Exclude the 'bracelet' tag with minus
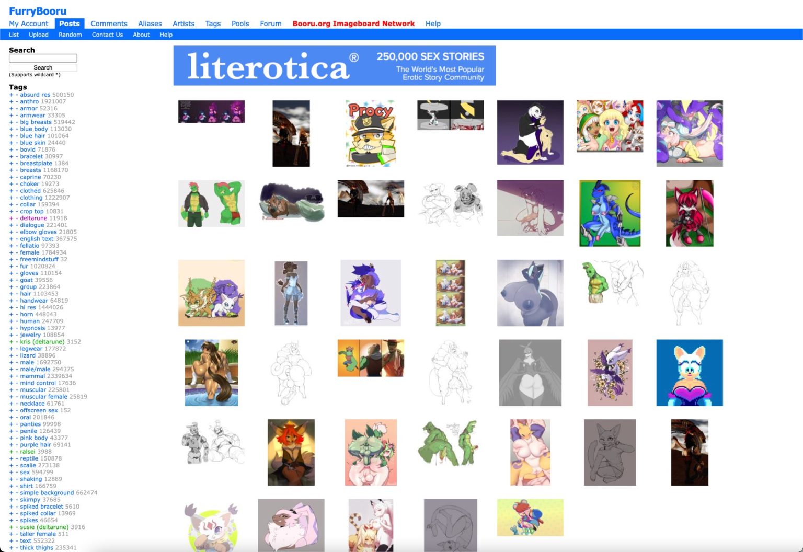Image resolution: width=803 pixels, height=552 pixels. click(x=17, y=156)
